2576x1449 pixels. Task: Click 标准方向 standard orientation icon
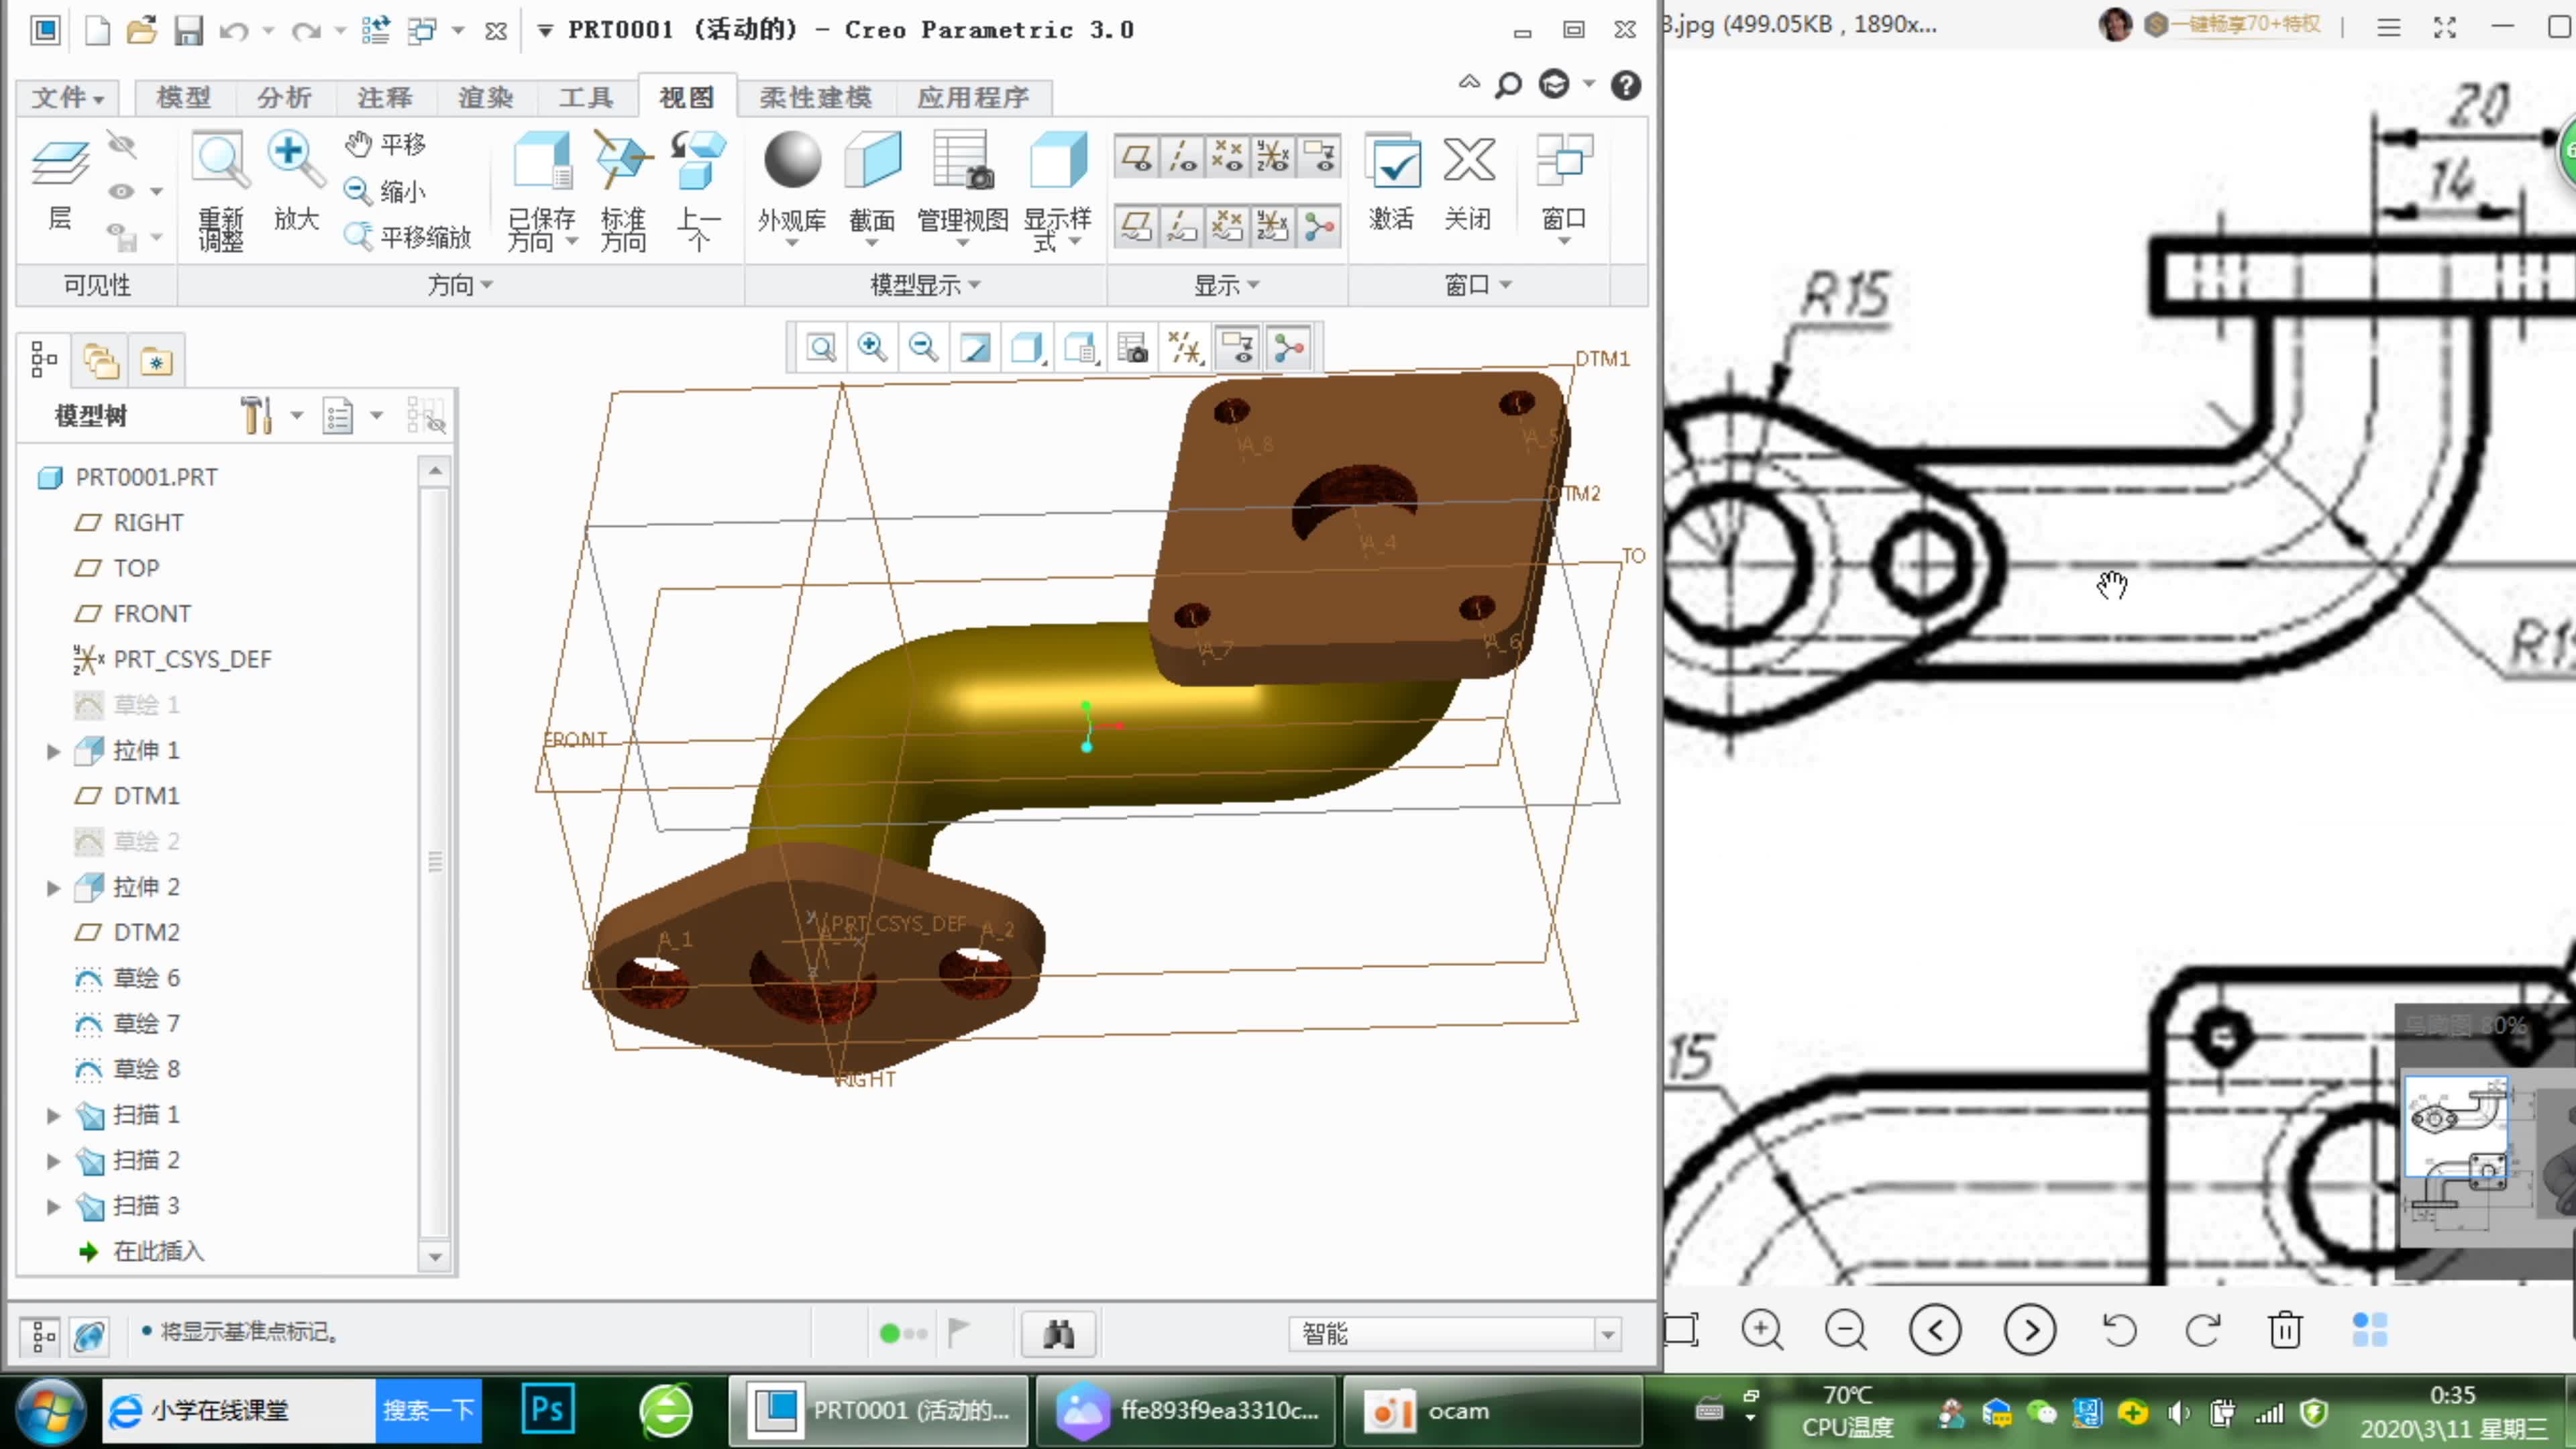pos(622,161)
